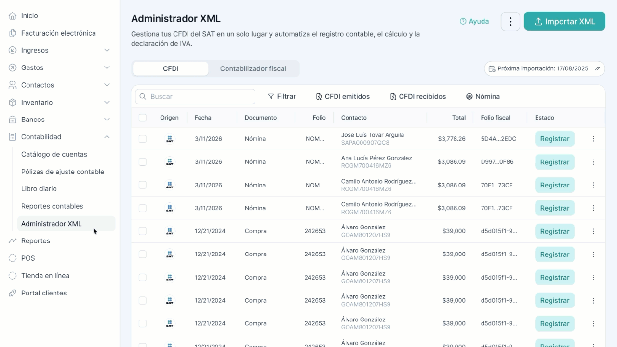The width and height of the screenshot is (617, 347).
Task: Click the CFDI emitidos filter
Action: tap(343, 96)
